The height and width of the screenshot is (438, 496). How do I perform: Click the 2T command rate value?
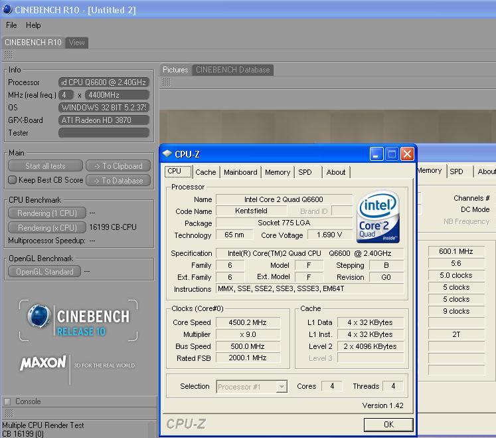(x=455, y=334)
